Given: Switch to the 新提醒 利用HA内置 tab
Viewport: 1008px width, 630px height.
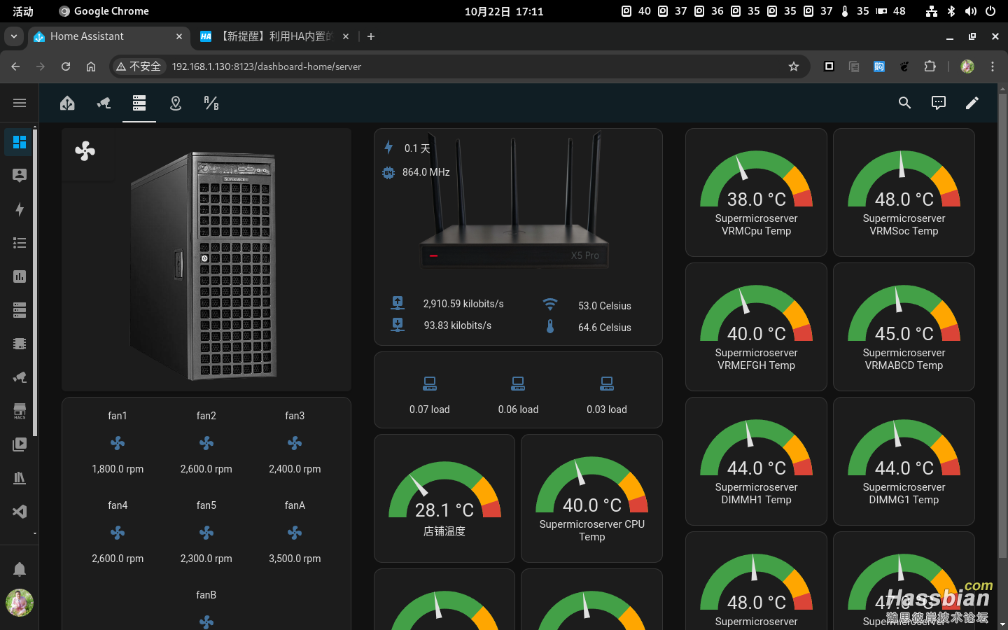Looking at the screenshot, I should click(x=274, y=36).
